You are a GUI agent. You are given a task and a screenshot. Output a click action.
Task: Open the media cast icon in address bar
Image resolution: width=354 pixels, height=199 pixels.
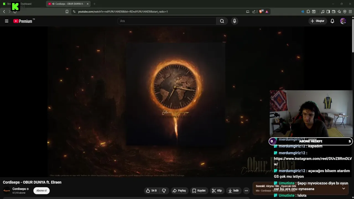pyautogui.click(x=248, y=12)
